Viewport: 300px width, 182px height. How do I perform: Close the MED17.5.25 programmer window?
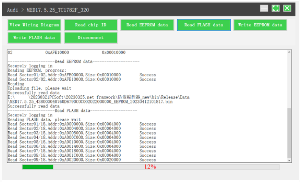tap(287, 8)
